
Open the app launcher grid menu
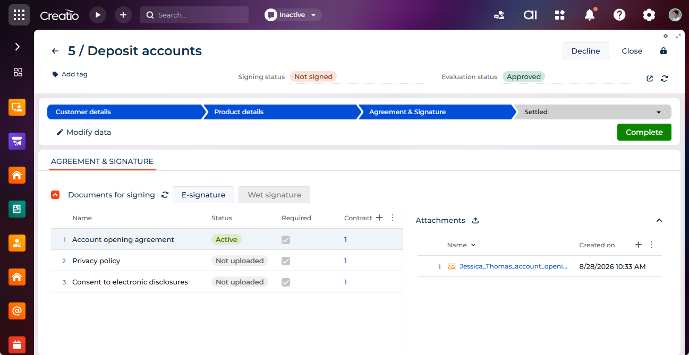pyautogui.click(x=19, y=15)
